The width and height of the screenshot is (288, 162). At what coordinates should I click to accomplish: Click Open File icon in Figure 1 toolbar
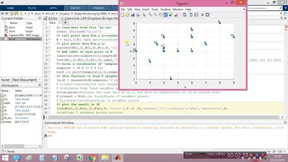127,15
